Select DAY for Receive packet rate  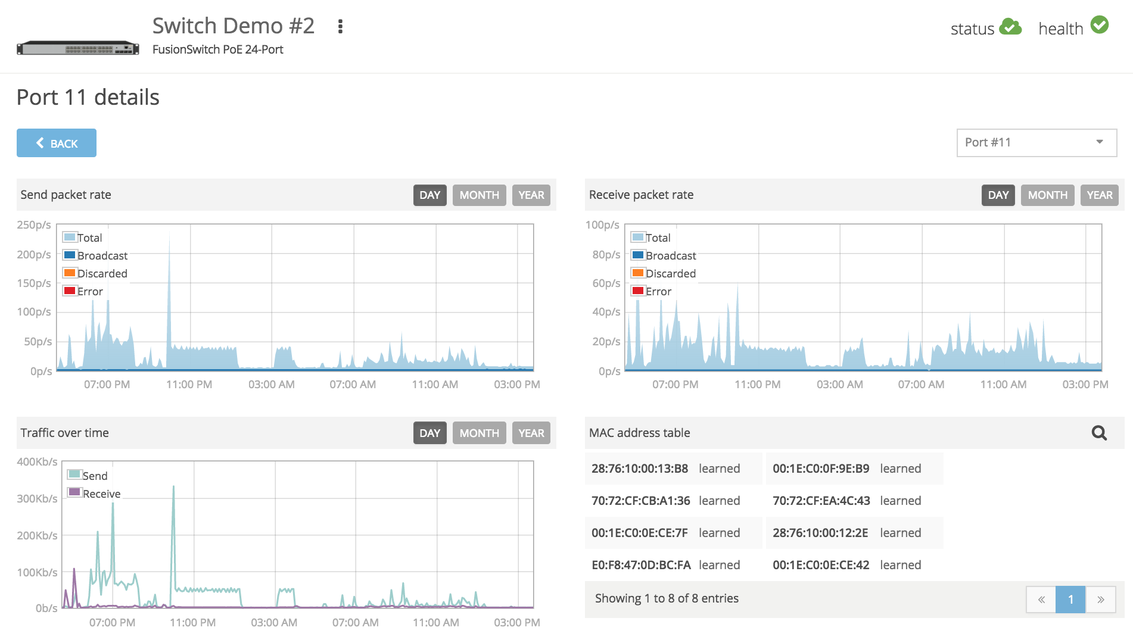[x=998, y=195]
